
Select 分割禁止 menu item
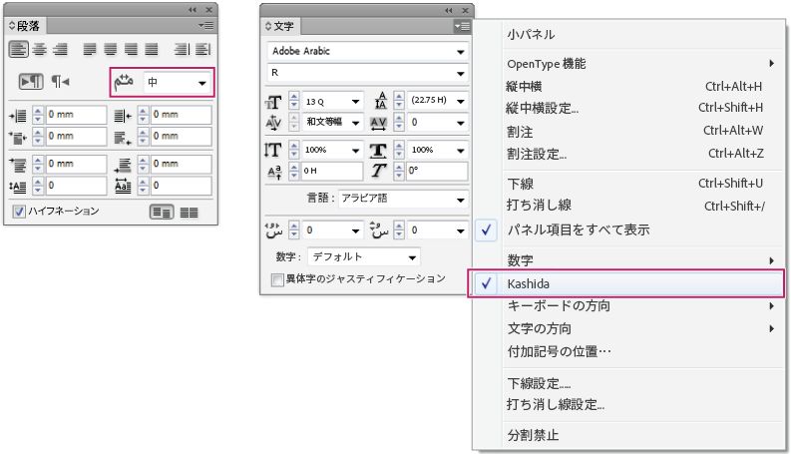pyautogui.click(x=533, y=435)
